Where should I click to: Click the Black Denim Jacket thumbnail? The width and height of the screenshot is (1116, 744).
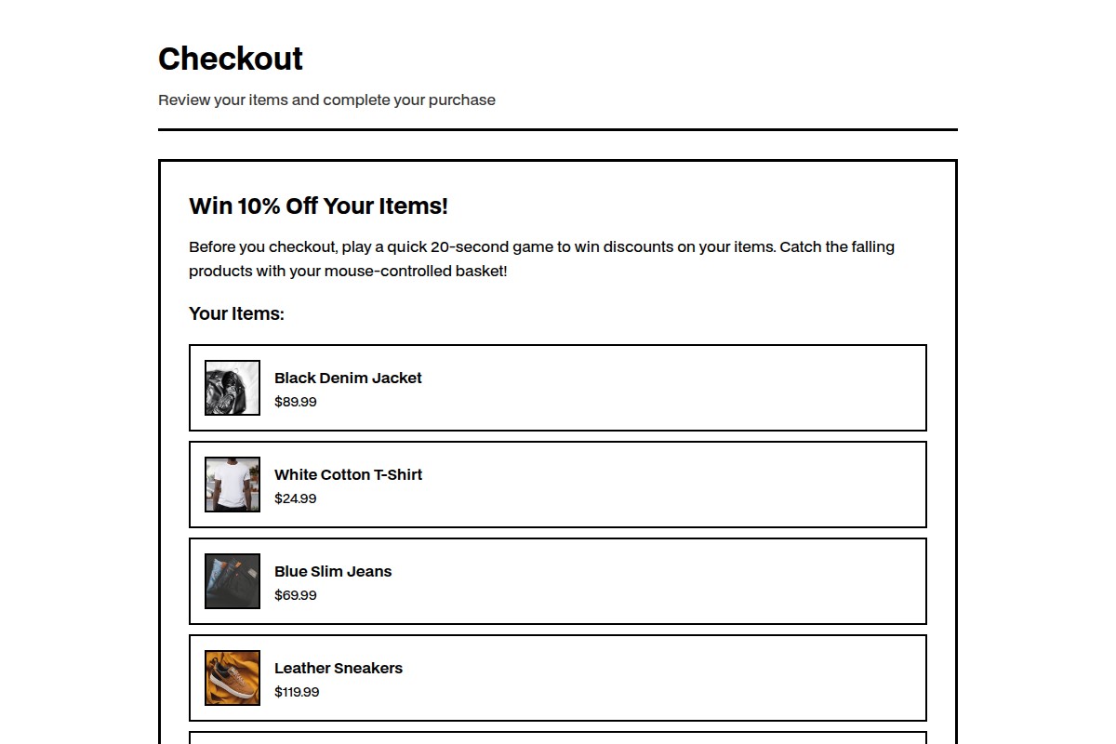232,387
